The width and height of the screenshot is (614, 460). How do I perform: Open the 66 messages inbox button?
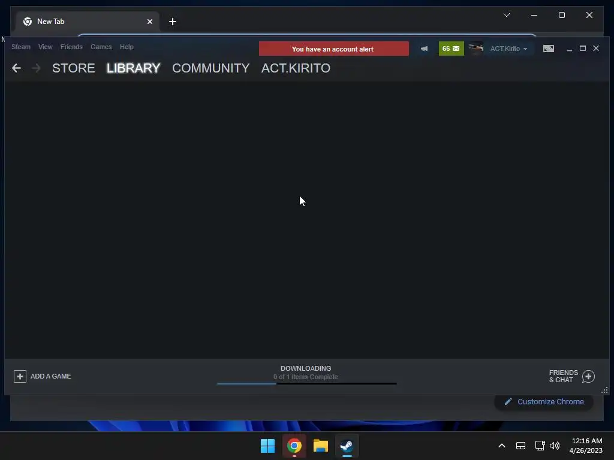[451, 49]
